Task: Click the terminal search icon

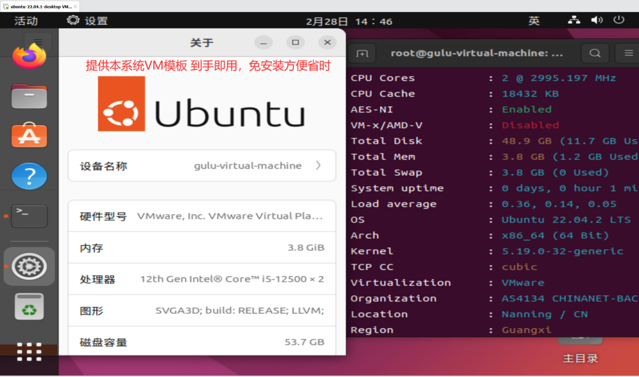Action: (x=595, y=53)
